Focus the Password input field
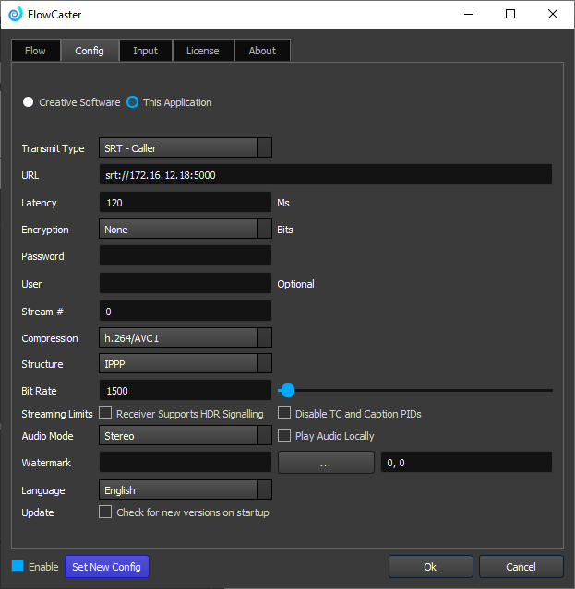 click(186, 256)
